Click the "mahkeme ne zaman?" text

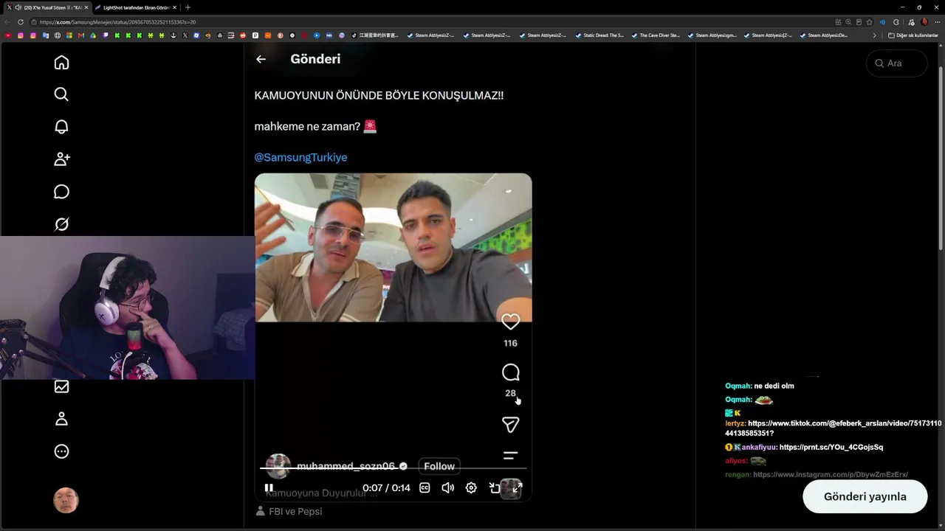[x=307, y=126]
